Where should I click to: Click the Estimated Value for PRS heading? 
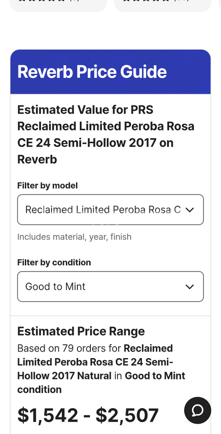(x=106, y=134)
